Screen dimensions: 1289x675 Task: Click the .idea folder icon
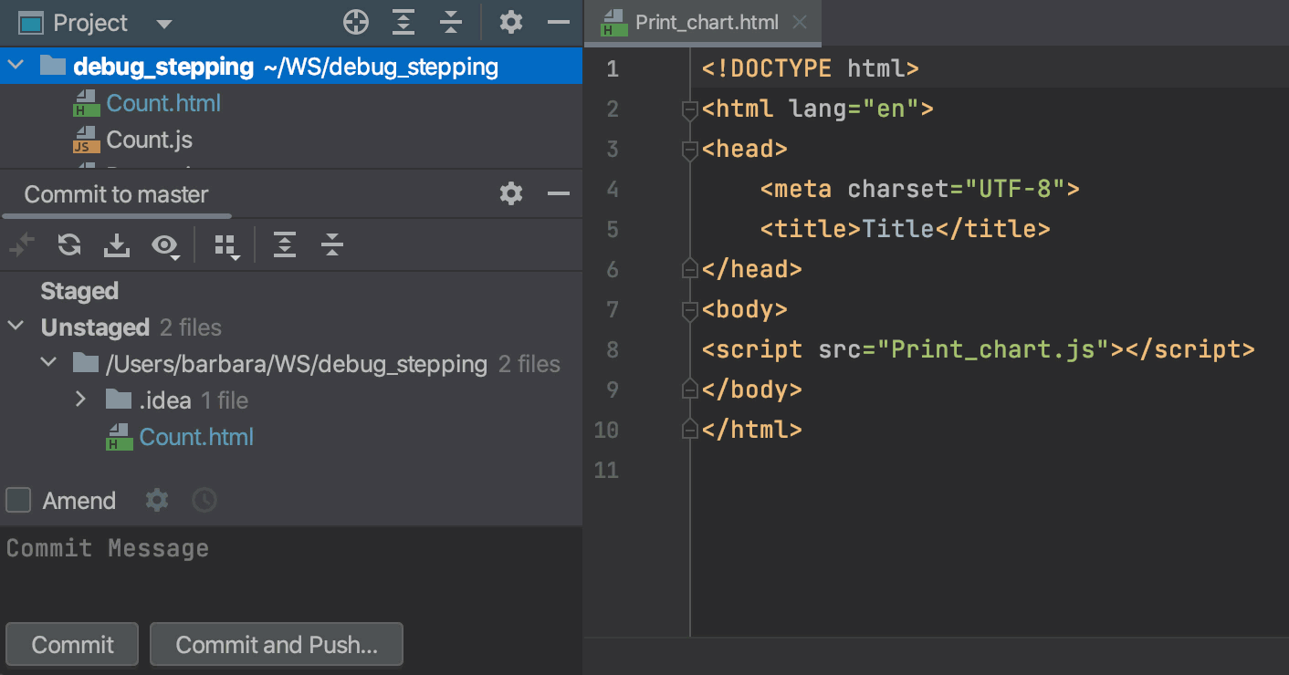[119, 399]
